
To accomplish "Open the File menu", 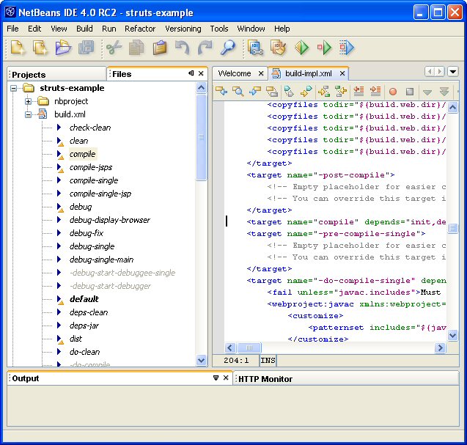I will [x=12, y=29].
